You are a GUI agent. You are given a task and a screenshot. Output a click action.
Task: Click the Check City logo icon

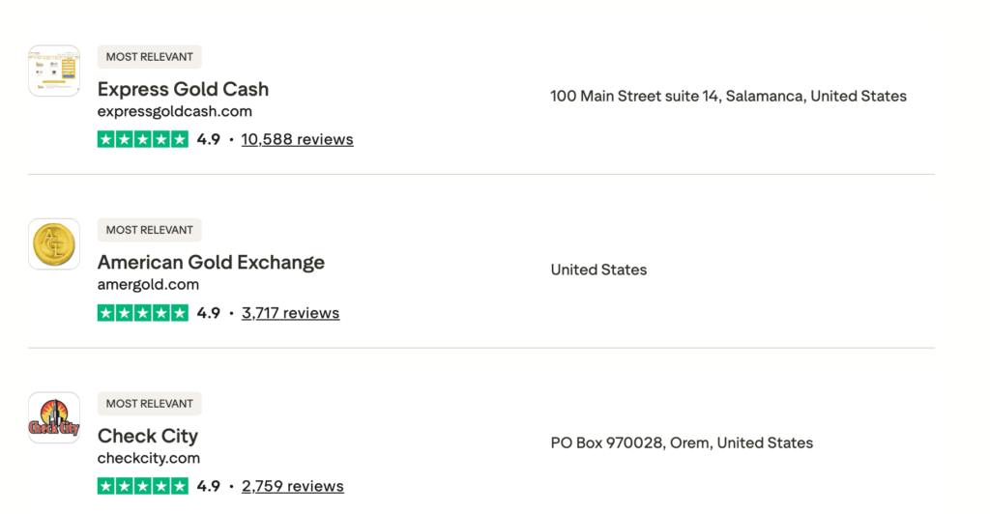click(x=54, y=417)
